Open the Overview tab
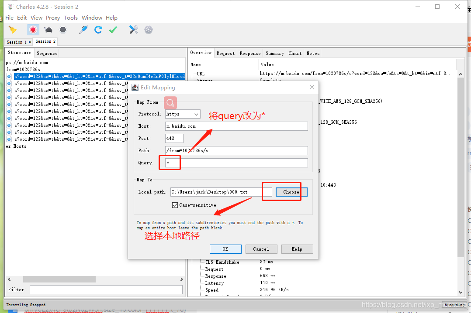The width and height of the screenshot is (471, 313). [x=201, y=52]
